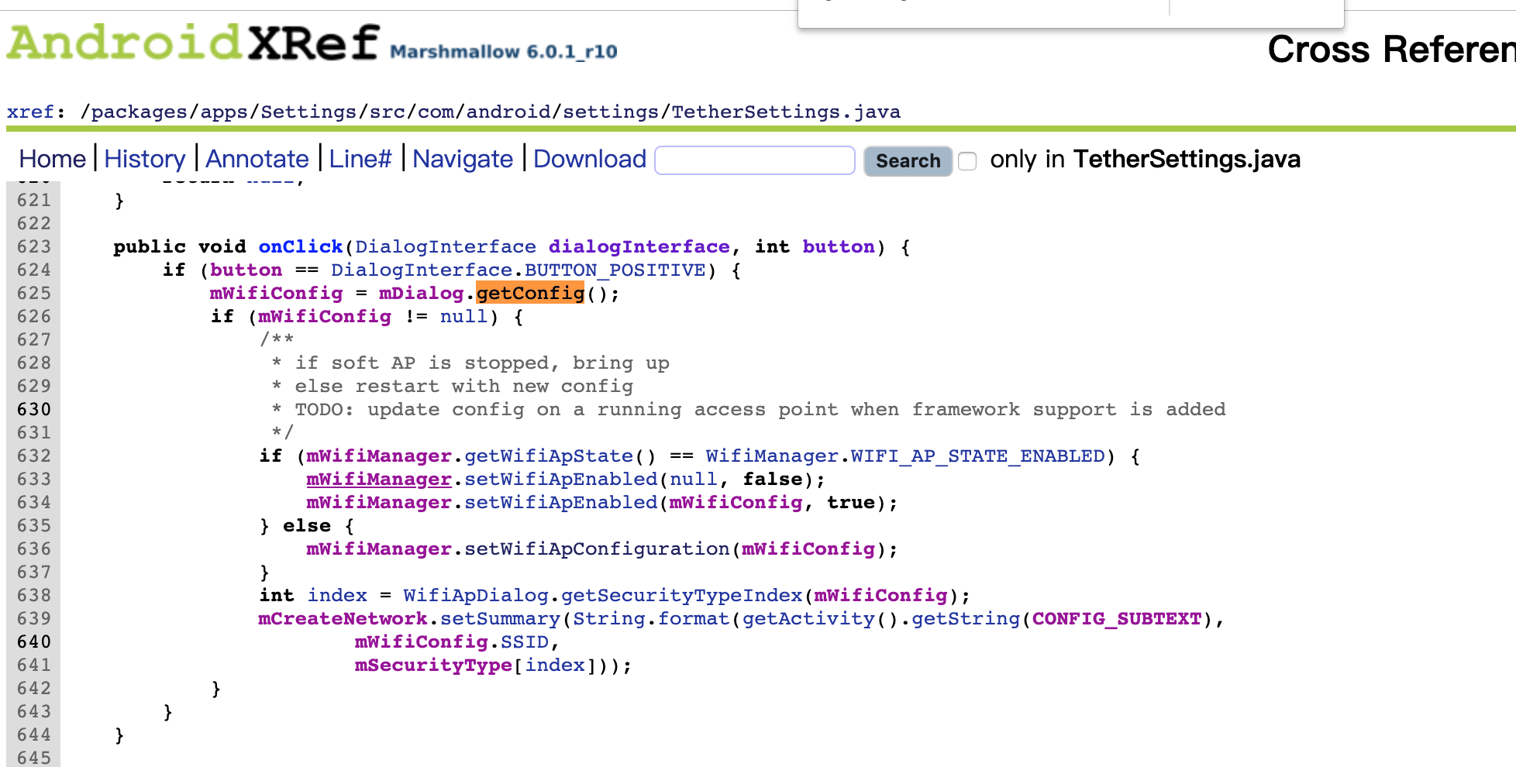Click SSID field on line 640
Viewport: 1516px width, 767px height.
coord(525,641)
